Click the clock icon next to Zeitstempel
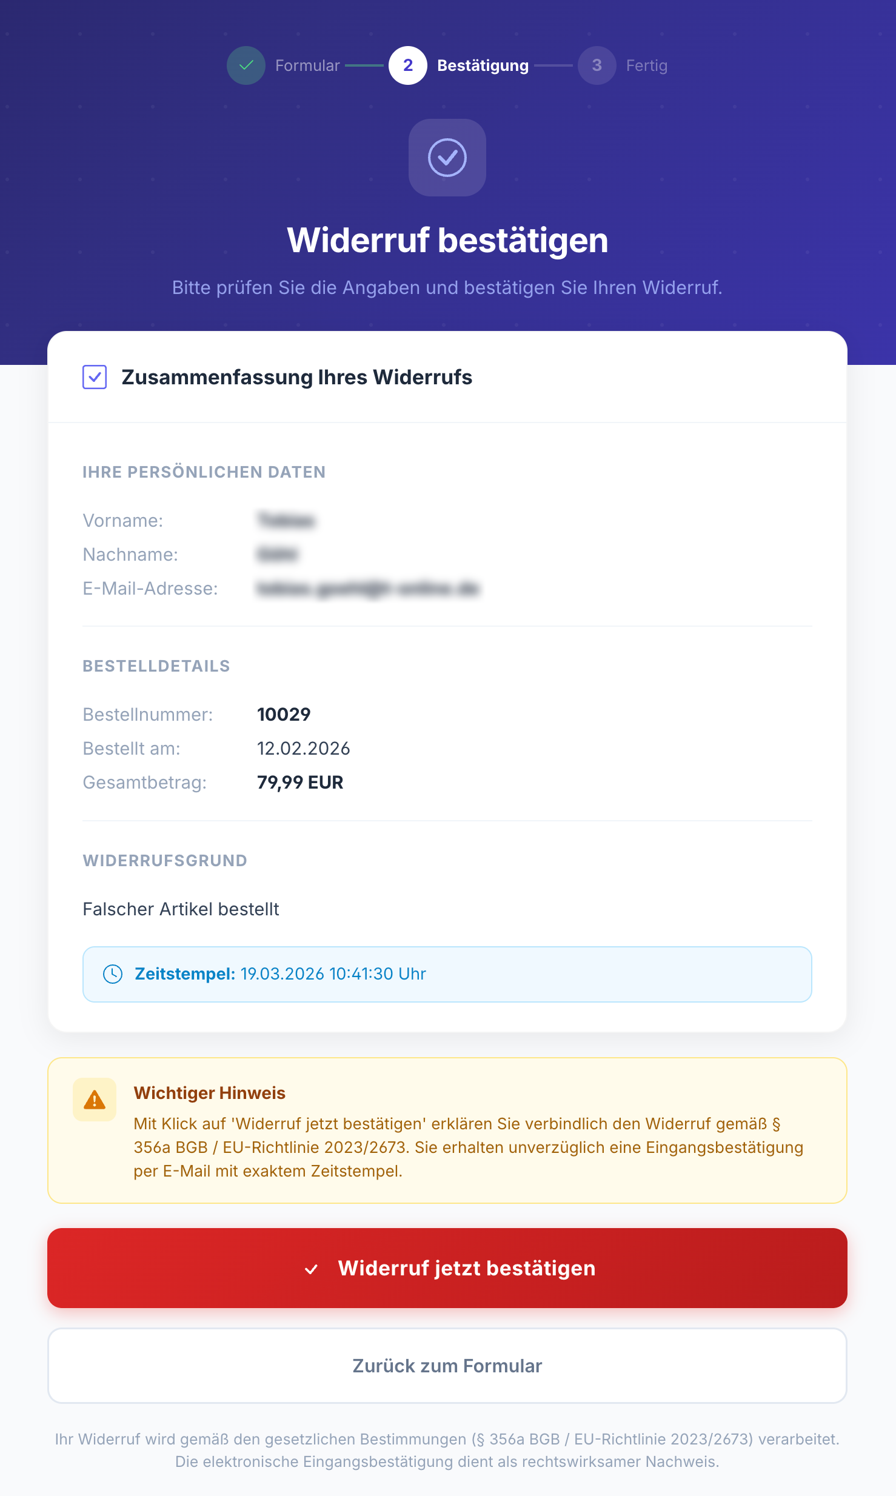 click(x=113, y=974)
